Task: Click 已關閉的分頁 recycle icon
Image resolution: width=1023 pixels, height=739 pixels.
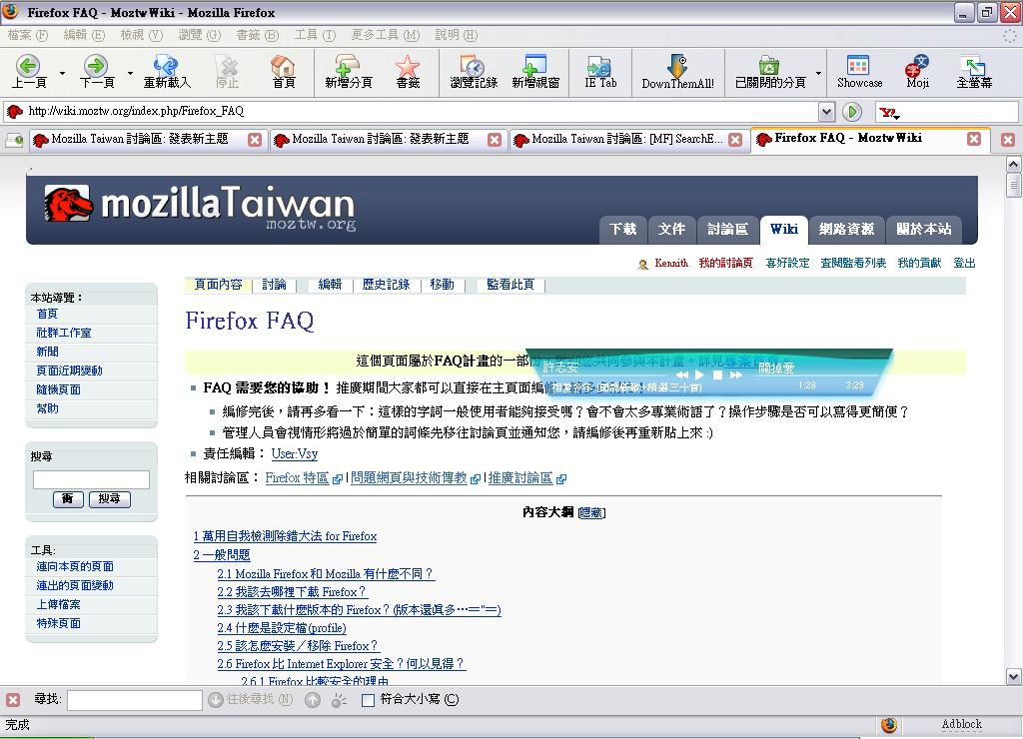Action: 769,66
